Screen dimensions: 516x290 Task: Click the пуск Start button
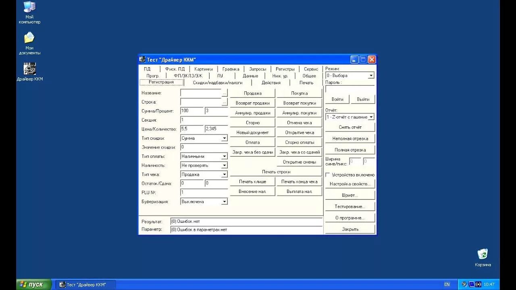tap(34, 284)
